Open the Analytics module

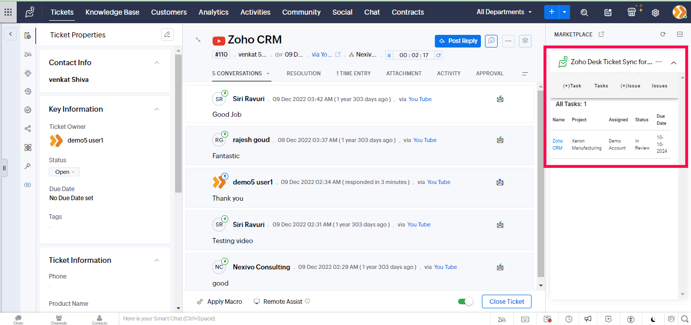click(214, 12)
